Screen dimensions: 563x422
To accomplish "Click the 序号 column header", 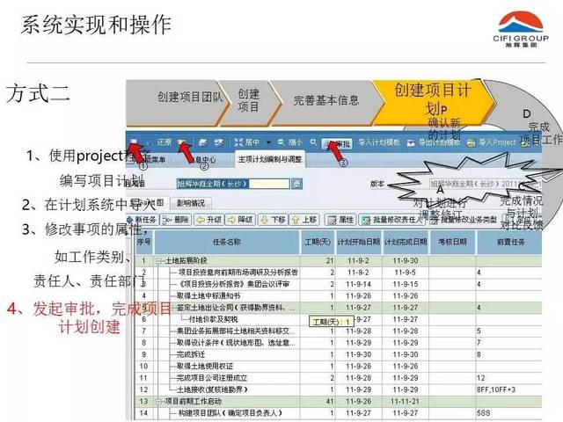I will (x=144, y=243).
